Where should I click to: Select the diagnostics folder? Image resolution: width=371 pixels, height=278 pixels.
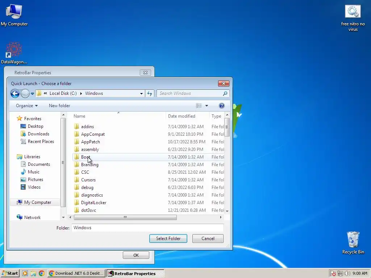point(92,195)
